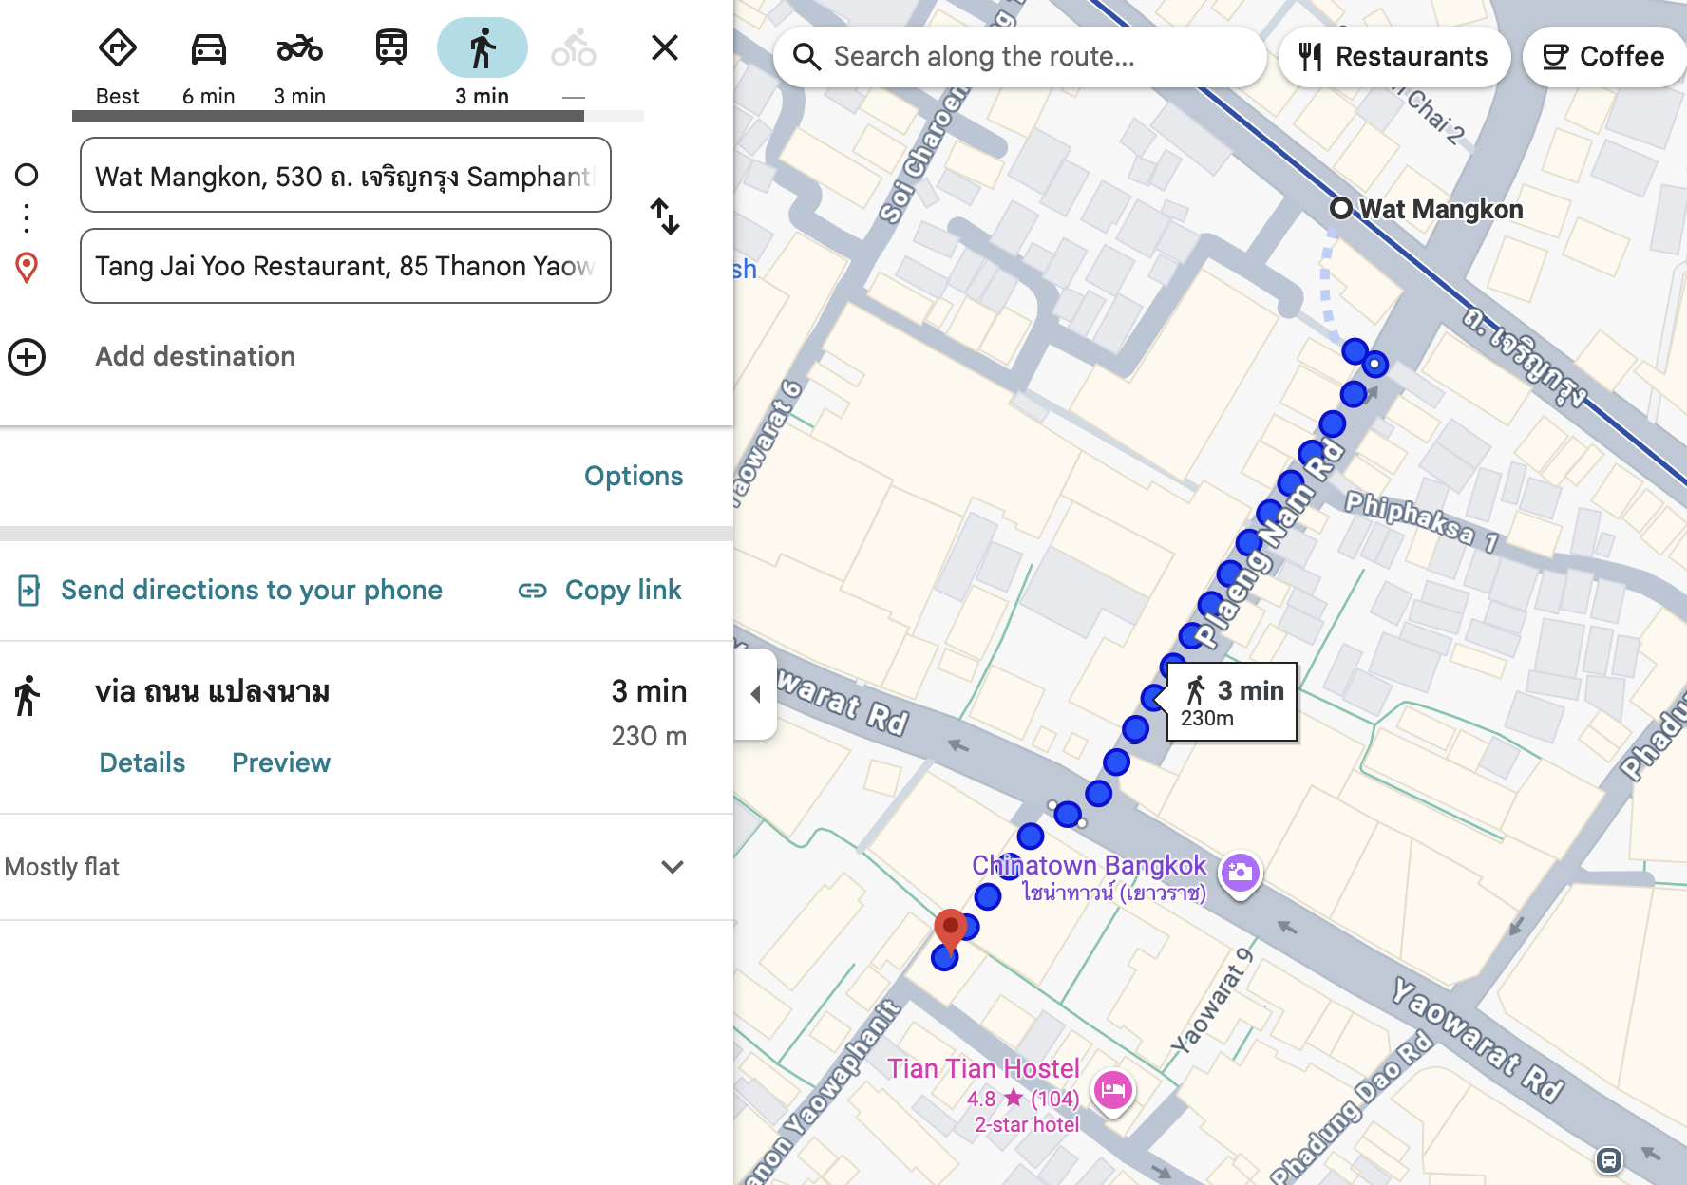Click the Add destination plus icon
This screenshot has height=1185, width=1687.
(27, 357)
